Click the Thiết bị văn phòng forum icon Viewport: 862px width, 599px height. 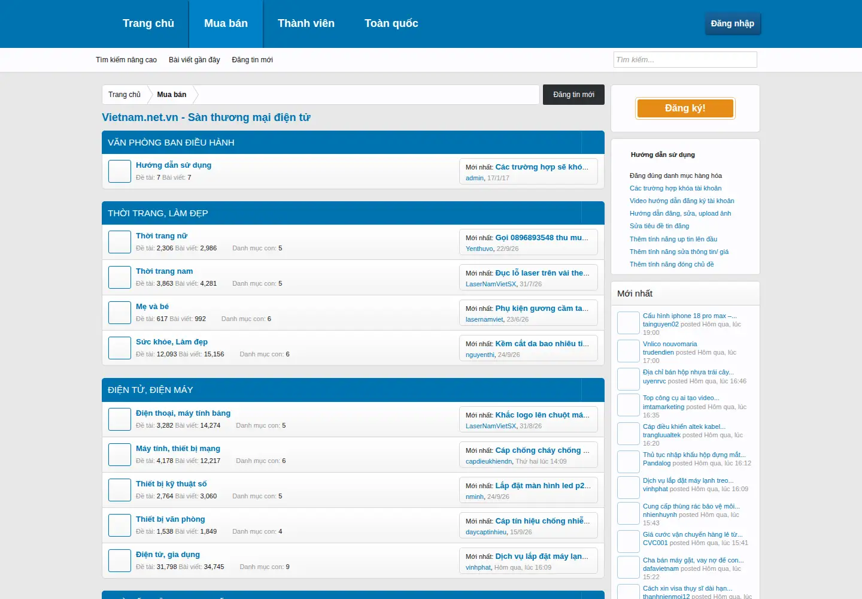point(120,525)
